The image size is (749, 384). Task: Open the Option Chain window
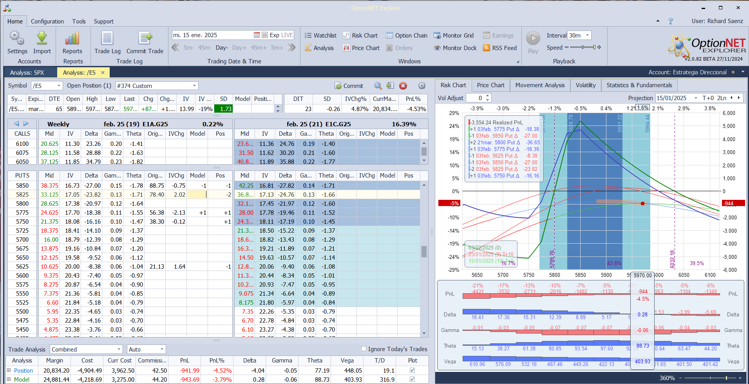click(x=406, y=36)
